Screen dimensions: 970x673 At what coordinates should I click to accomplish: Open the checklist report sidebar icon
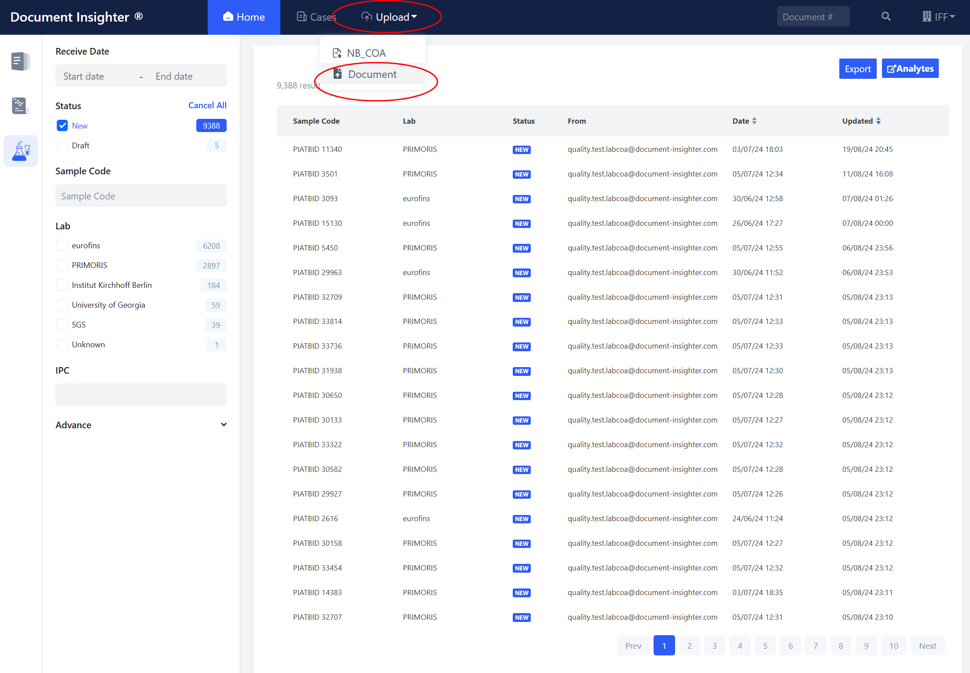click(x=20, y=106)
